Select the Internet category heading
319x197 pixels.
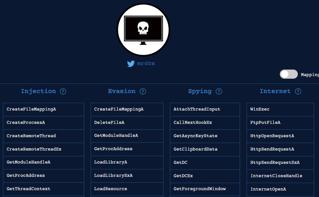click(x=275, y=91)
